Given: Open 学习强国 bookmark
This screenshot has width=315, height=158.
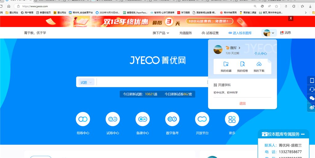Looking at the screenshot, I should click(x=183, y=12).
